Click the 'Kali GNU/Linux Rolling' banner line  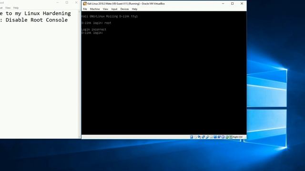tap(109, 16)
